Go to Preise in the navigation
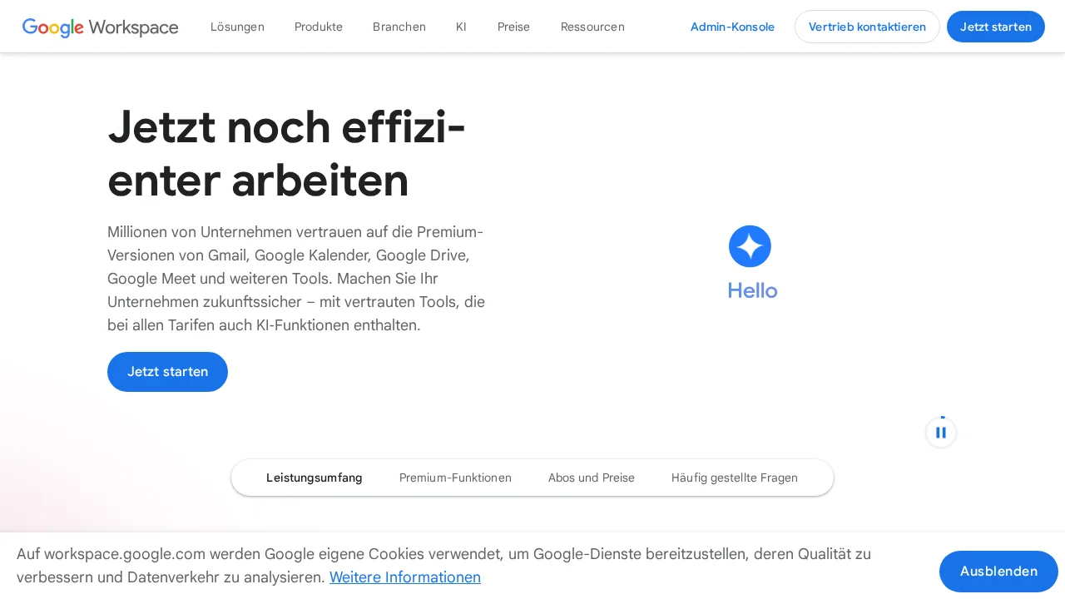 tap(513, 27)
